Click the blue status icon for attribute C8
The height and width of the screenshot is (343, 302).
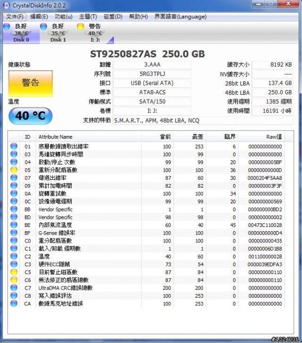[x=14, y=296]
